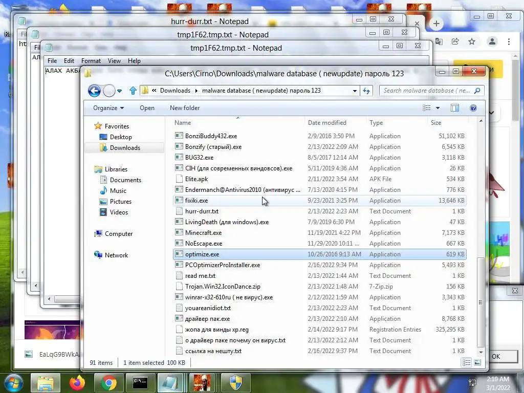Open View menu in Notepad

coord(114,61)
